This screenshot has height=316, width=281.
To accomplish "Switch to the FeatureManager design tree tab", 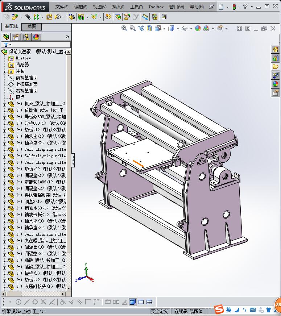I will tap(6, 37).
